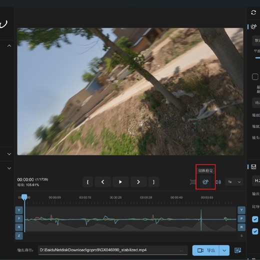This screenshot has width=260, height=260.
Task: Click the output path input field
Action: 113,250
